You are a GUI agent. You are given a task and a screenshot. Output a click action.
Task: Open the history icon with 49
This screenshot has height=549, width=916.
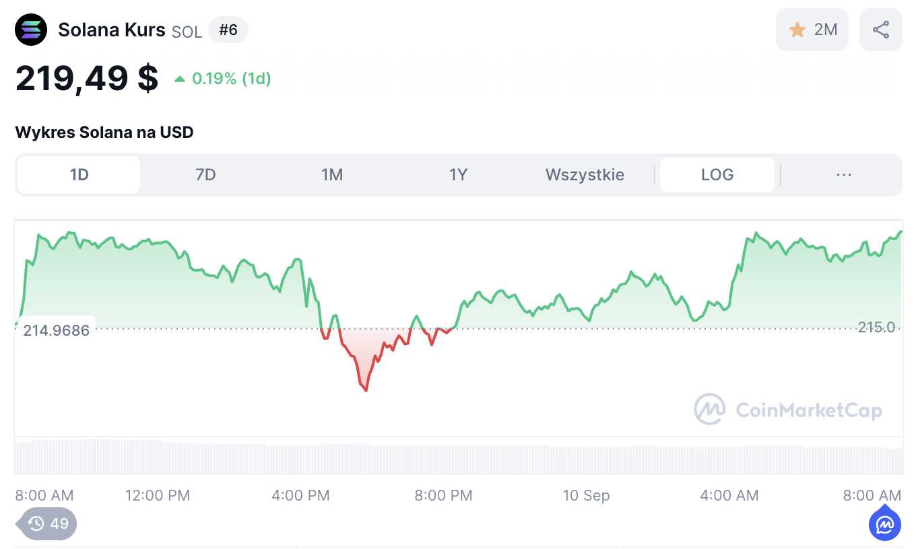coord(48,523)
